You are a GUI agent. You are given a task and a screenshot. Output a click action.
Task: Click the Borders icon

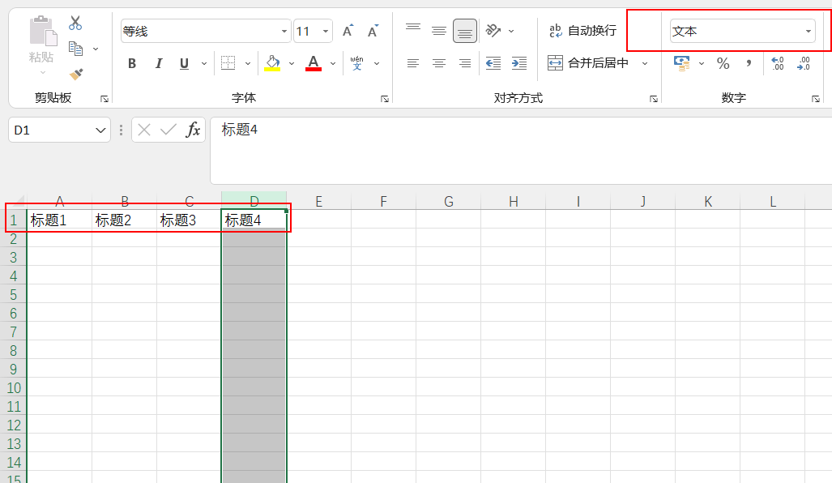pyautogui.click(x=228, y=63)
